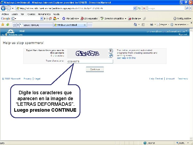Open Configuración on Google toolbar
Image resolution: width=193 pixels, height=145 pixels.
coord(182,19)
